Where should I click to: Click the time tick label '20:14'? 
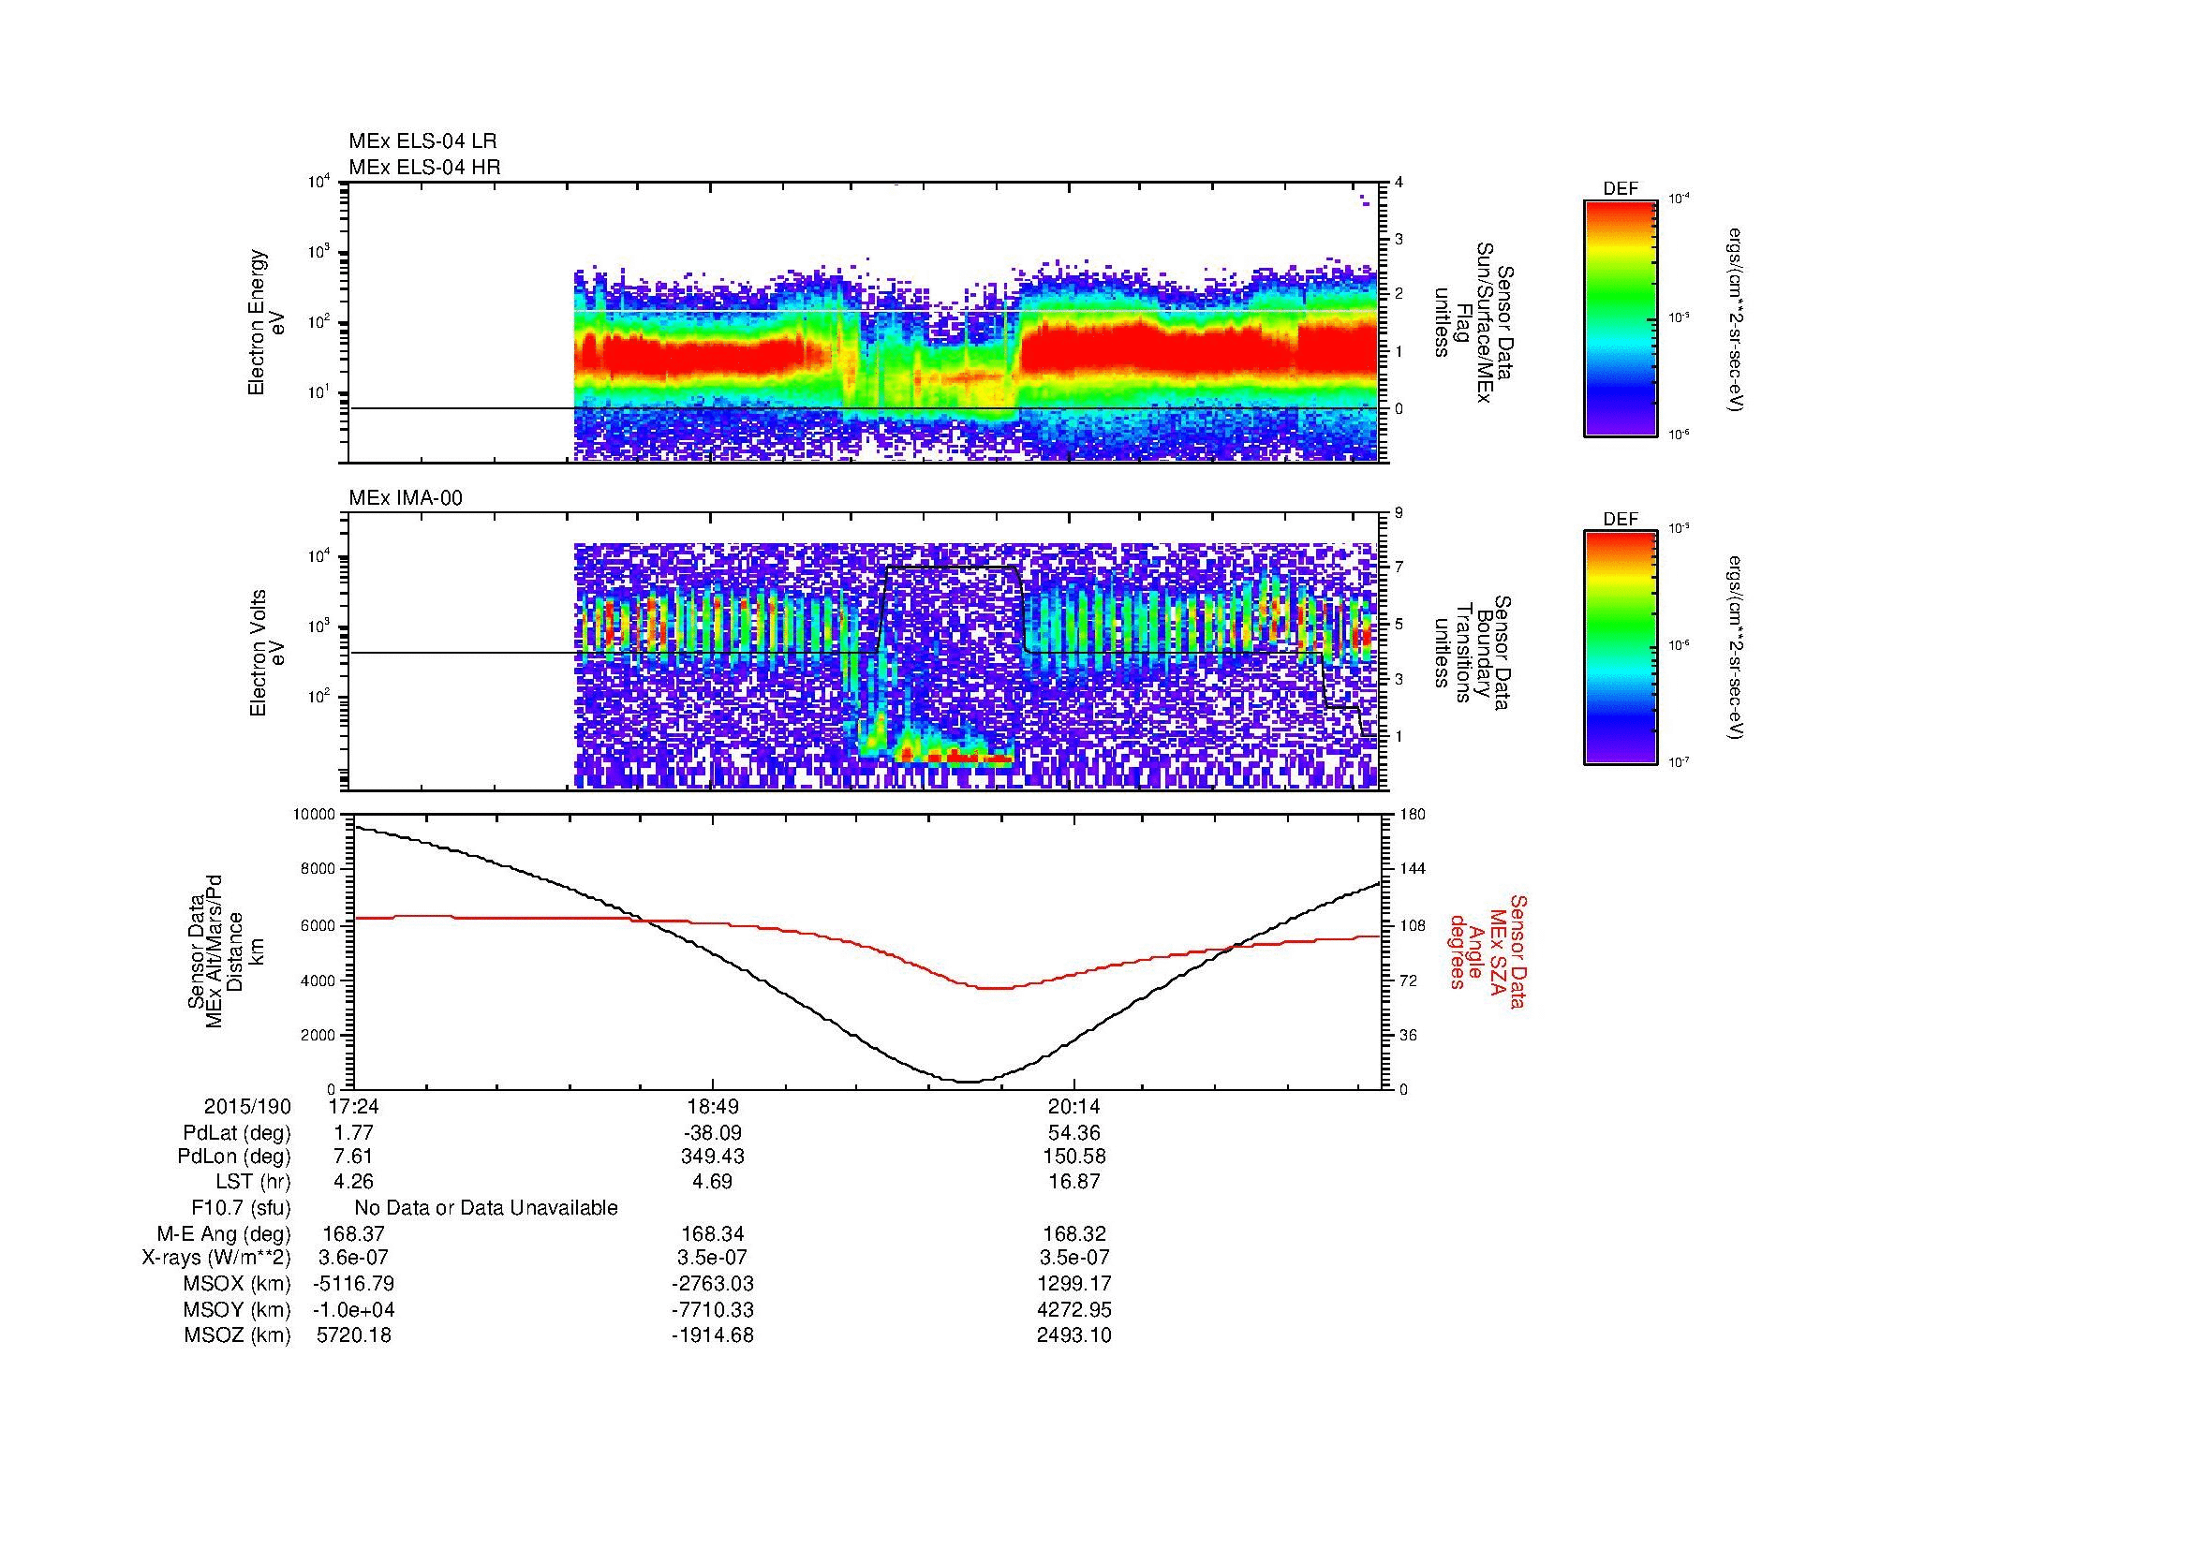(x=1074, y=1106)
